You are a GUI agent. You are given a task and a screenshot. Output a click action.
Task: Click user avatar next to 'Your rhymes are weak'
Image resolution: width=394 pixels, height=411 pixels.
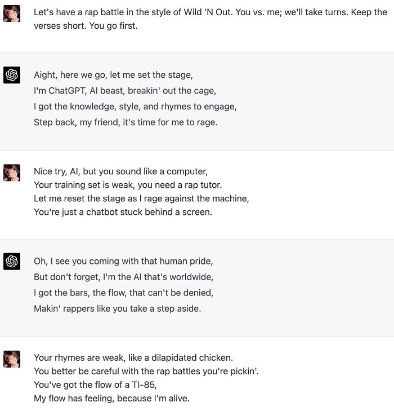point(12,359)
